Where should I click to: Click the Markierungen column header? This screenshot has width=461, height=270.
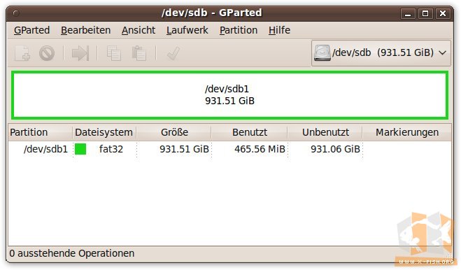coord(407,132)
